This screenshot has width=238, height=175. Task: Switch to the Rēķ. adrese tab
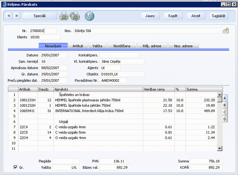click(152, 46)
